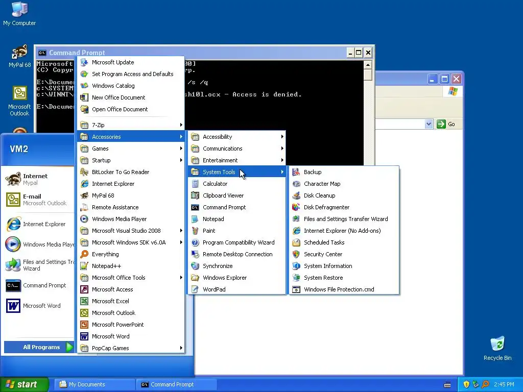Open Security Center shield icon
523x392 pixels.
pos(296,254)
